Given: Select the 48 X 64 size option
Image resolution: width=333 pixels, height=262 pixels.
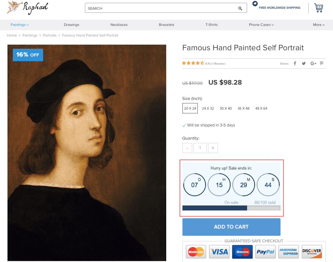Looking at the screenshot, I should (x=261, y=108).
